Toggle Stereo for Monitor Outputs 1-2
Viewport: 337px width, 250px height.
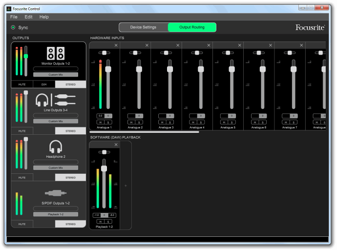coord(70,84)
